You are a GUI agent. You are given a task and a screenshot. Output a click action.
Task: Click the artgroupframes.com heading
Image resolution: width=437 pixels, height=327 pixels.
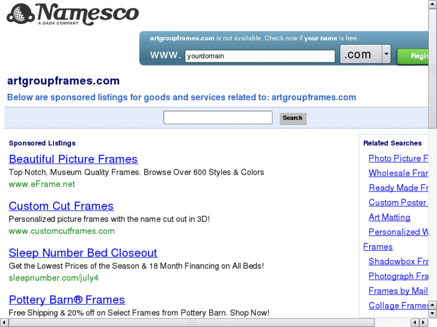click(63, 81)
